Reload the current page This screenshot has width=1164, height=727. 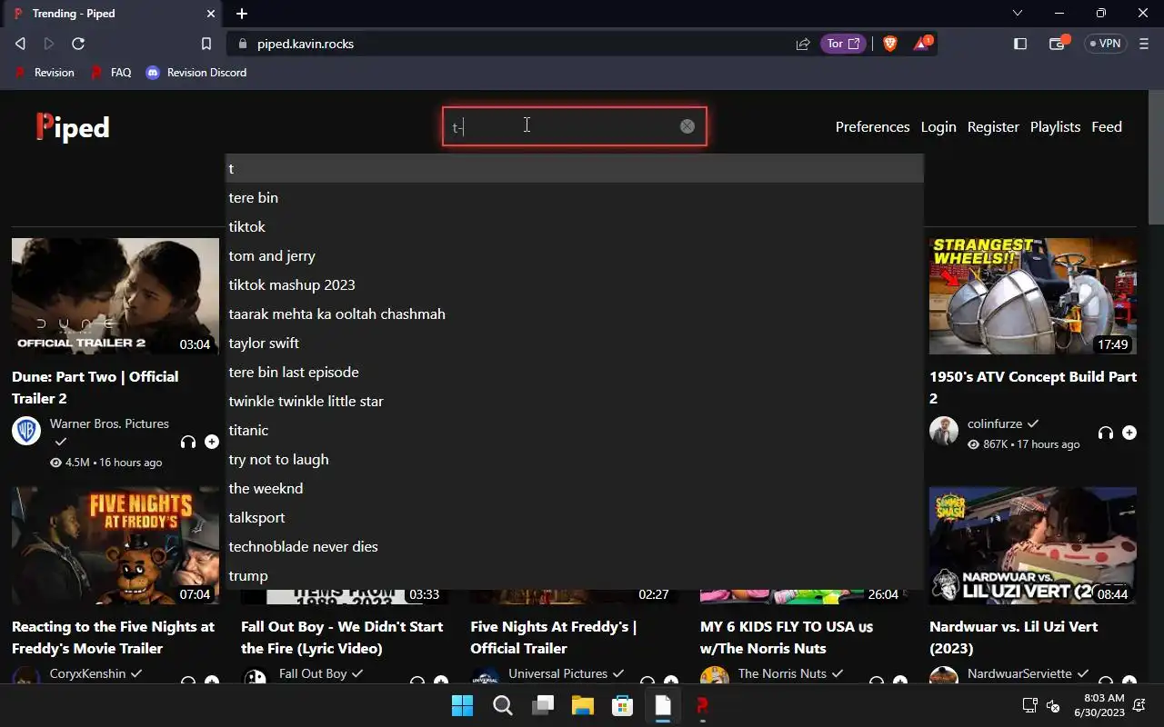pos(78,44)
